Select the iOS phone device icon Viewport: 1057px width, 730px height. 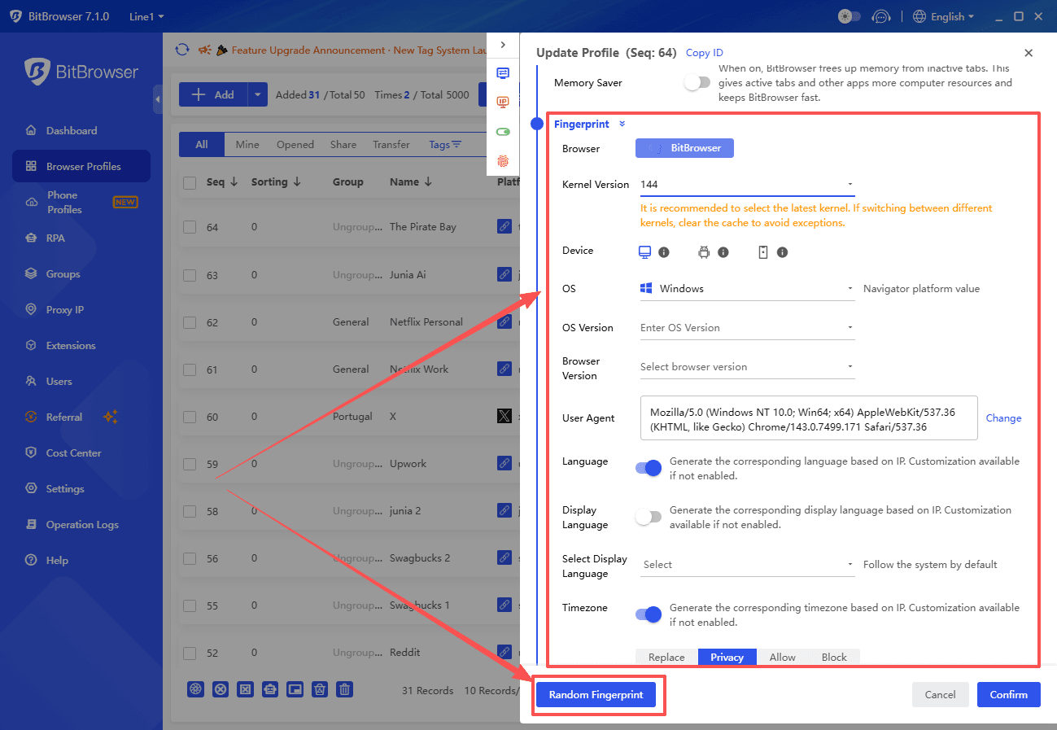[x=763, y=252]
